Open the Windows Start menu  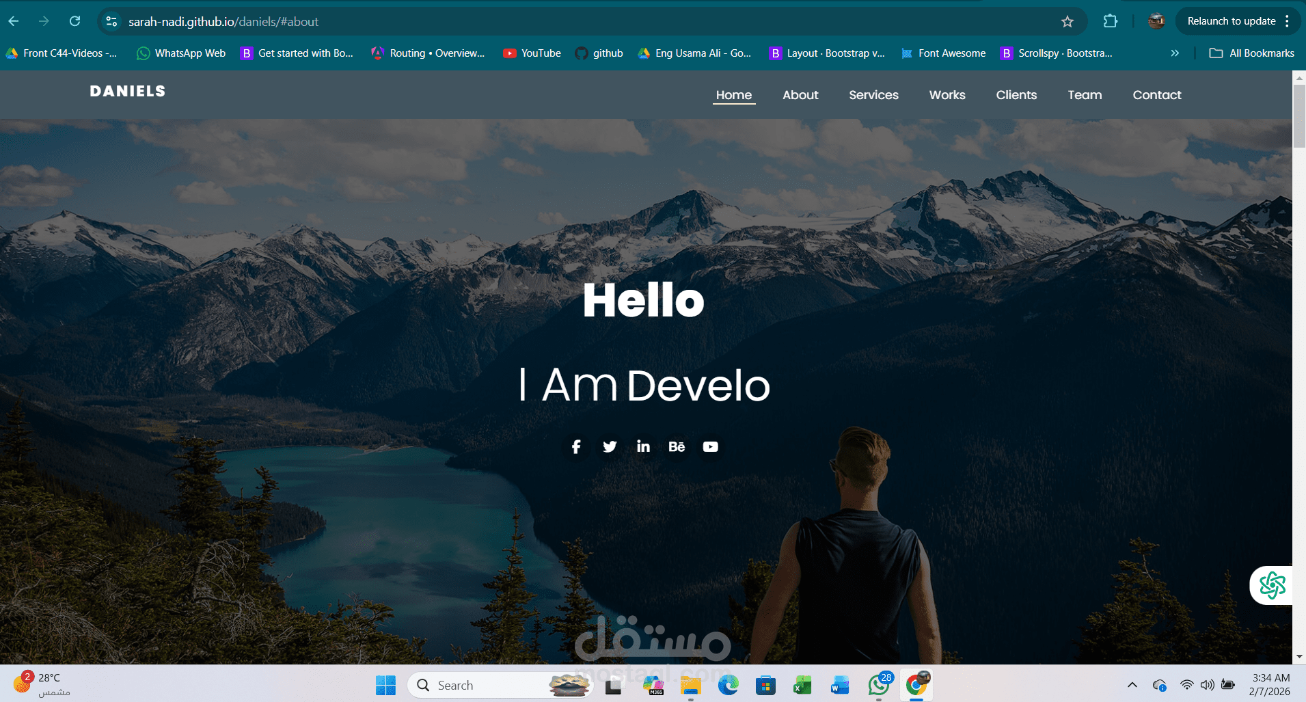click(385, 685)
